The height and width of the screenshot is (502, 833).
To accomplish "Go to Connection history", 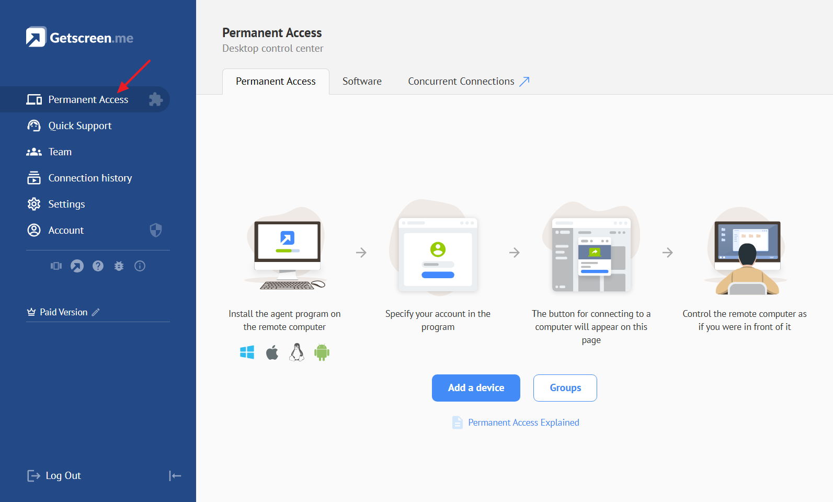I will point(90,178).
